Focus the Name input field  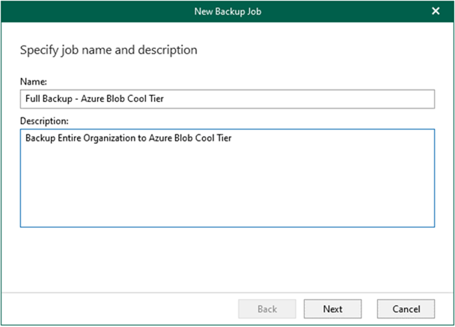[x=227, y=99]
